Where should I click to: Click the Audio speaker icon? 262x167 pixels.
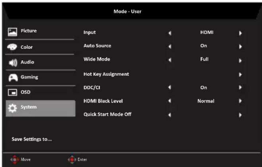(x=13, y=63)
